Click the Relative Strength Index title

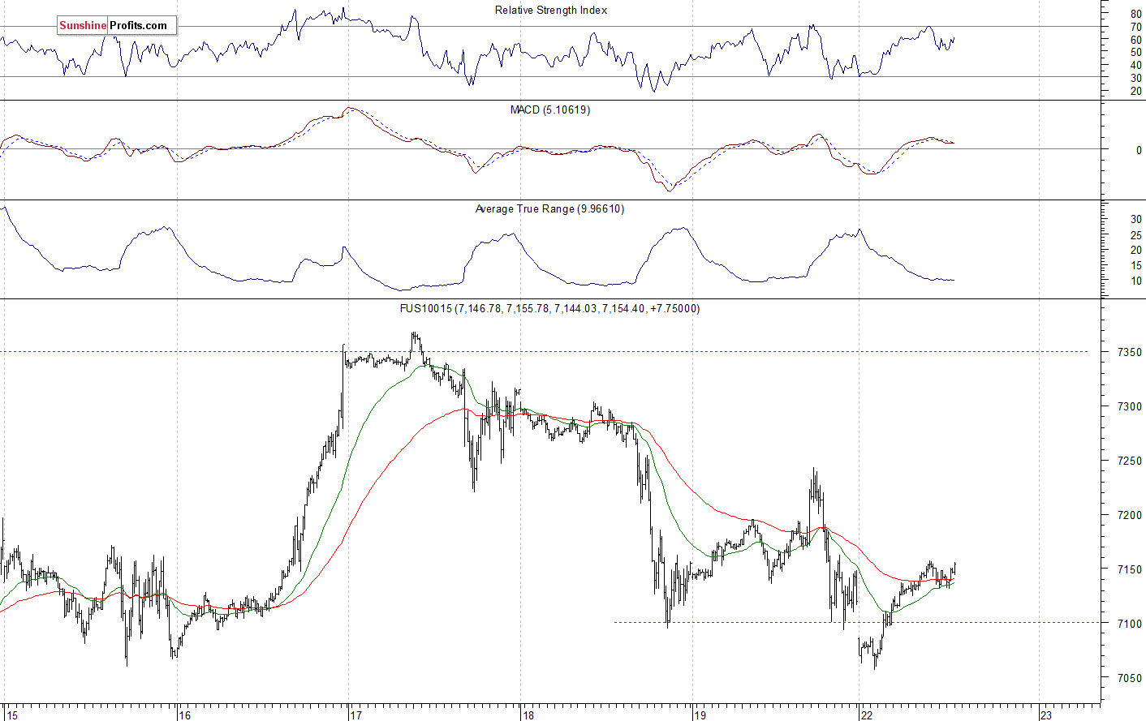point(551,11)
